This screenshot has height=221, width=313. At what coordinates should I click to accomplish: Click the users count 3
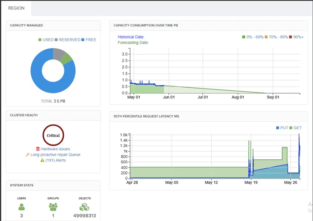(21, 216)
